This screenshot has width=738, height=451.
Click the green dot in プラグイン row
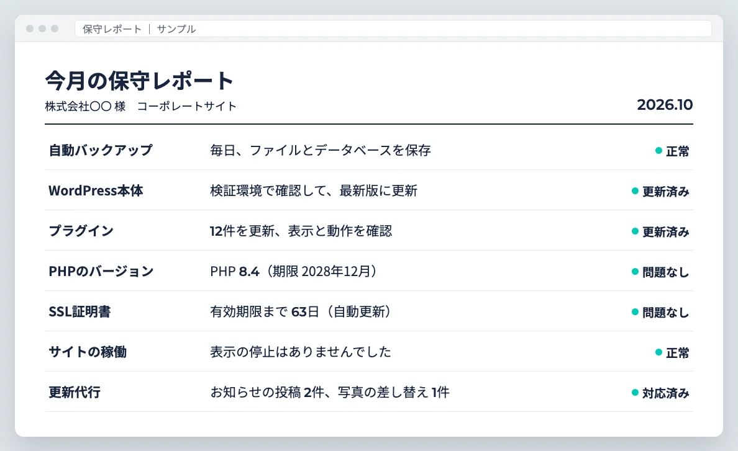(x=635, y=231)
